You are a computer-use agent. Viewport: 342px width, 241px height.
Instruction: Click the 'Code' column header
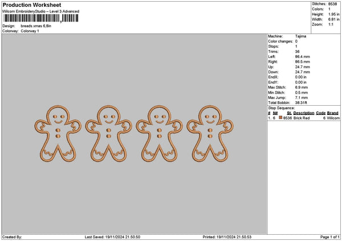[320, 113]
